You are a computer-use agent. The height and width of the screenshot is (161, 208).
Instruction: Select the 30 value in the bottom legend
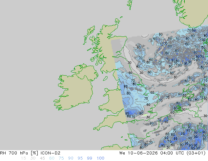click(33, 158)
